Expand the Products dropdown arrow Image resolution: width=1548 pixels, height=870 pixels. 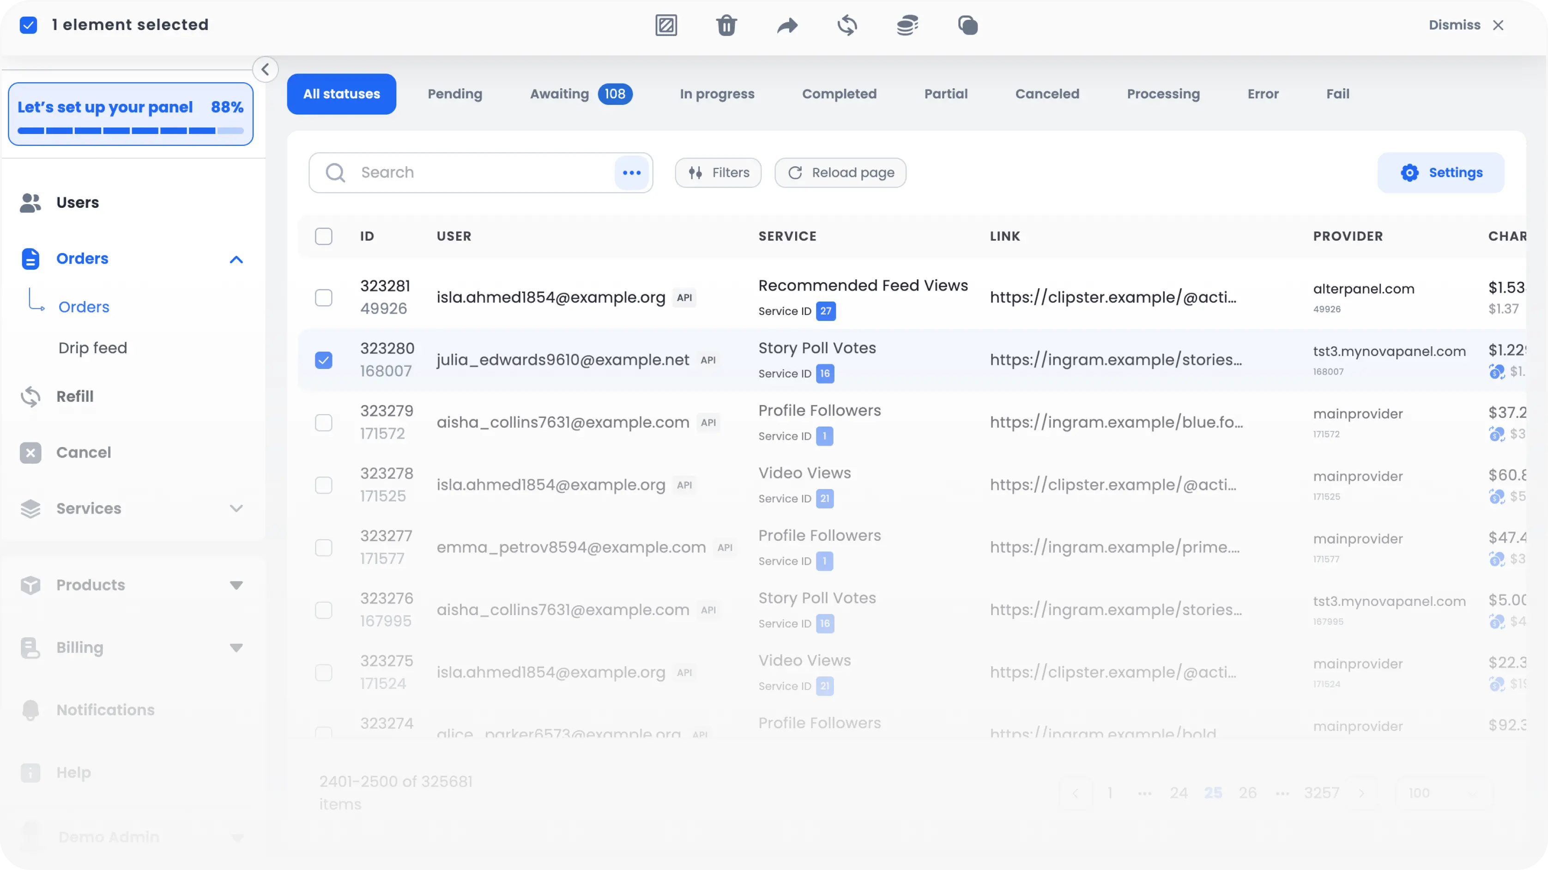236,585
